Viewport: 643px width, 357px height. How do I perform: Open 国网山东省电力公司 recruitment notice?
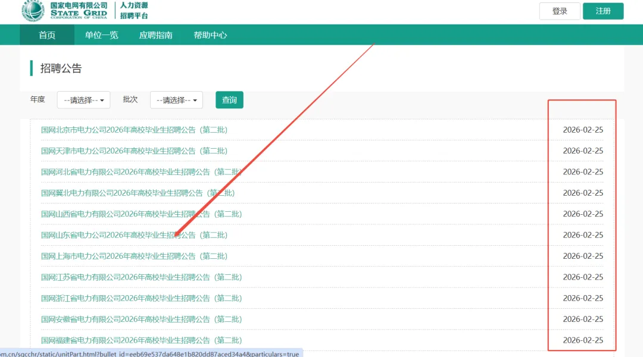pos(134,235)
